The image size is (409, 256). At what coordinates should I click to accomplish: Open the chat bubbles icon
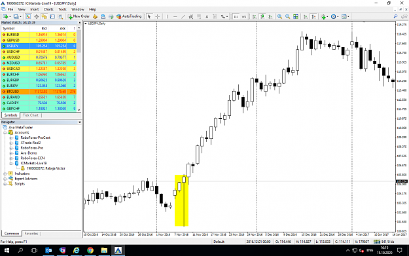tap(404, 16)
